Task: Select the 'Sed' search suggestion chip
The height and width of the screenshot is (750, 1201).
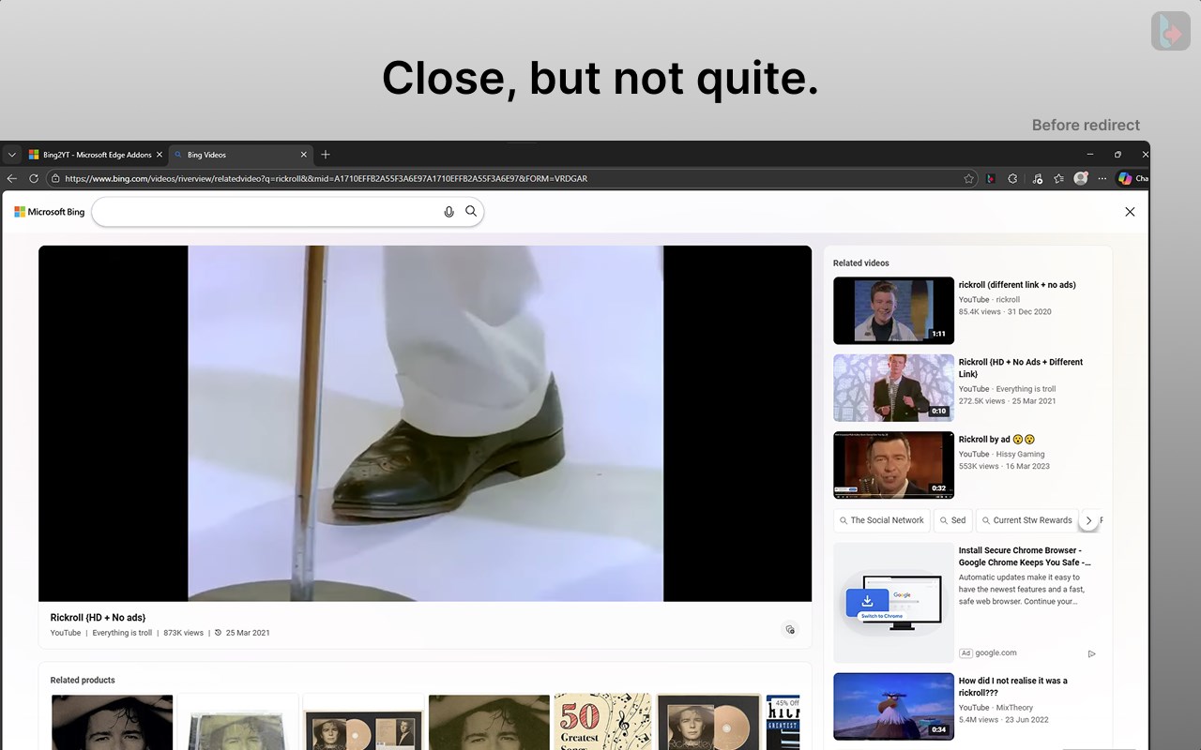Action: [952, 520]
